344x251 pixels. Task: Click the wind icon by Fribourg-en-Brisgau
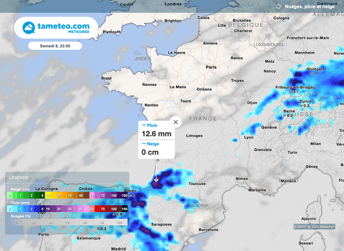tap(291, 91)
